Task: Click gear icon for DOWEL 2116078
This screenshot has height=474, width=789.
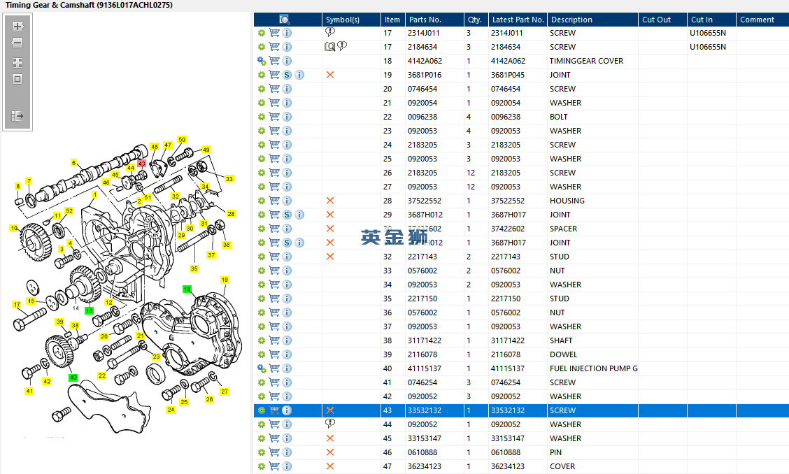Action: (x=262, y=354)
